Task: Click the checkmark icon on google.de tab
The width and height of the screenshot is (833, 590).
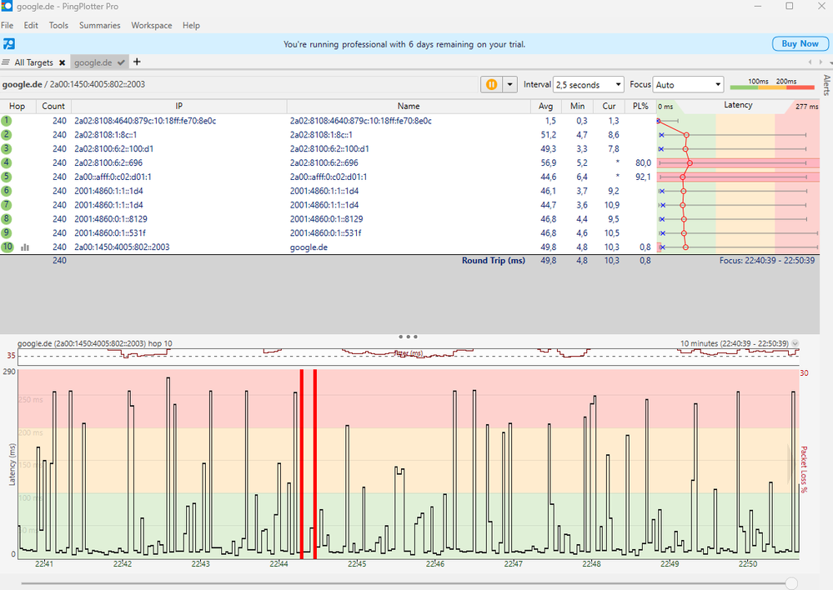Action: point(122,62)
